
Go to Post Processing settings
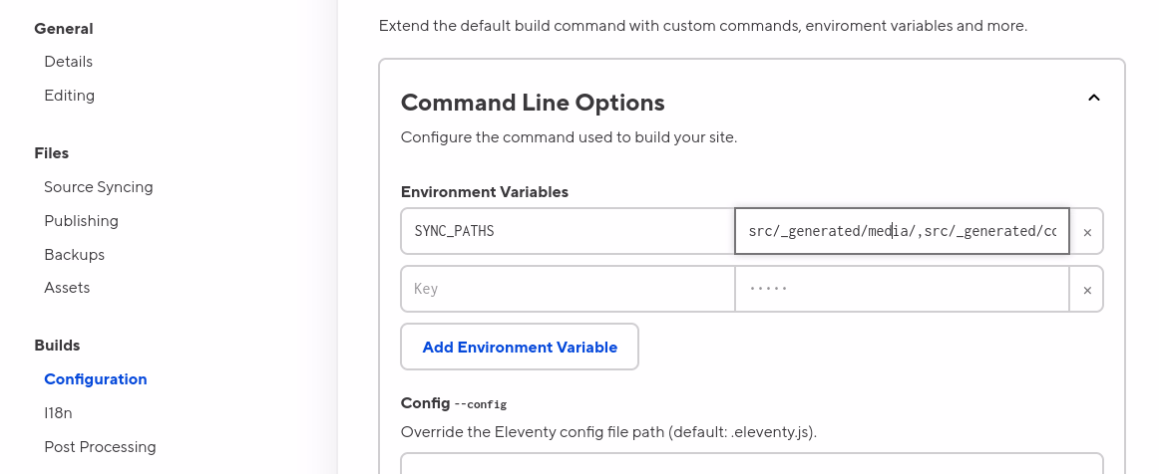tap(100, 447)
